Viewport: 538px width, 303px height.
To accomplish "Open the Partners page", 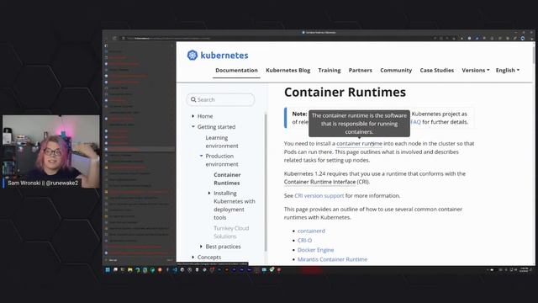I will point(361,70).
